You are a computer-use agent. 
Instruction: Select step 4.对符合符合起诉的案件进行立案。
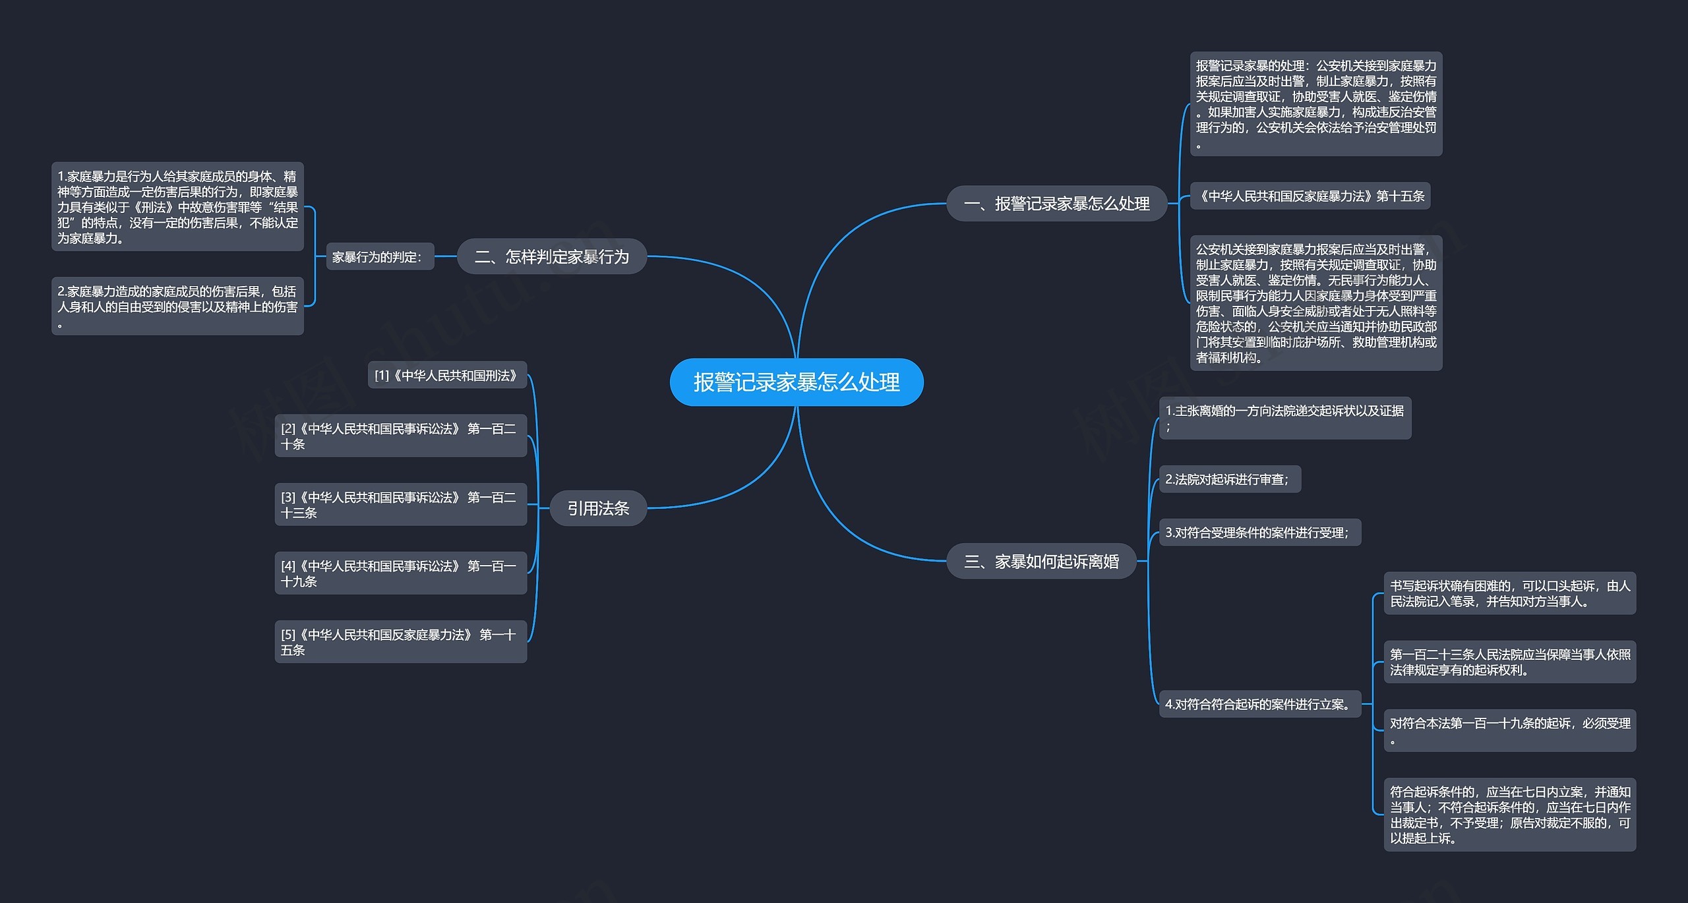(1260, 704)
